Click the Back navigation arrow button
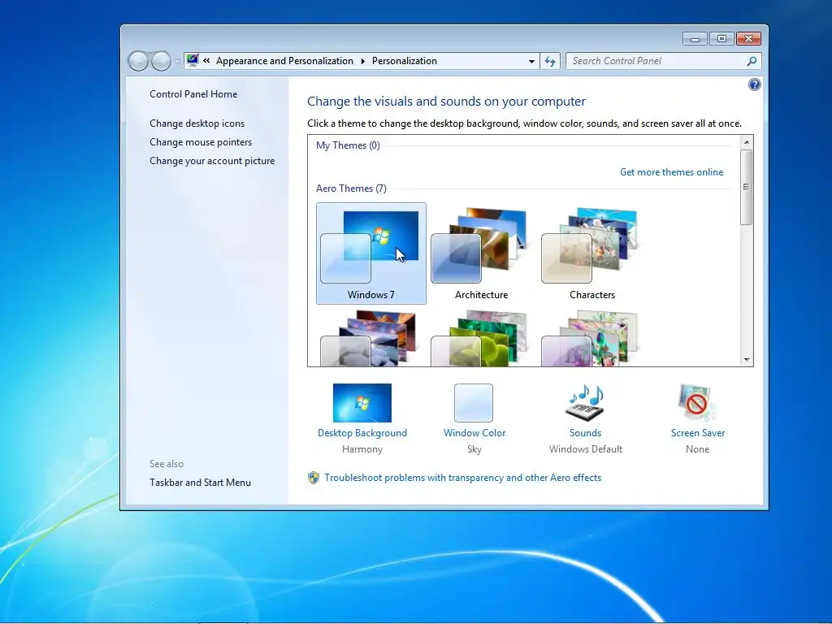Screen dimensions: 832x624 pyautogui.click(x=138, y=61)
